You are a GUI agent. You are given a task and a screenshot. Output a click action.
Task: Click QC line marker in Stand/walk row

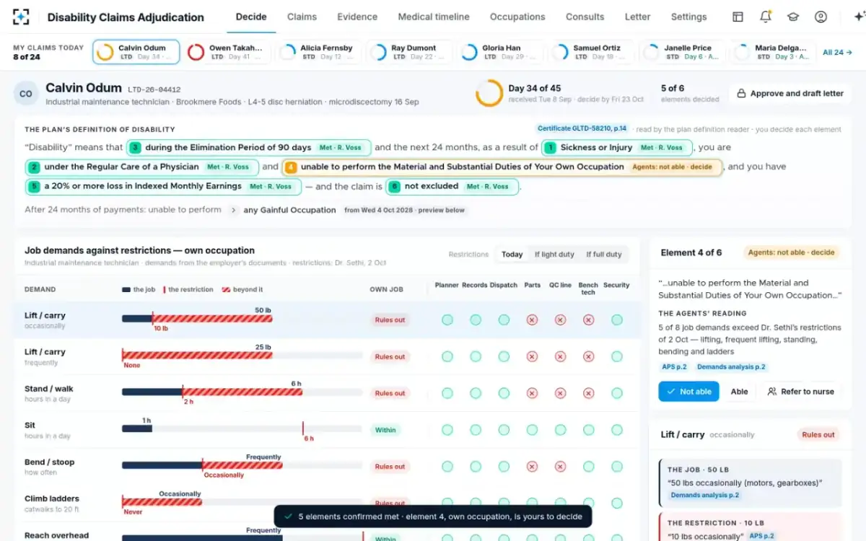560,393
